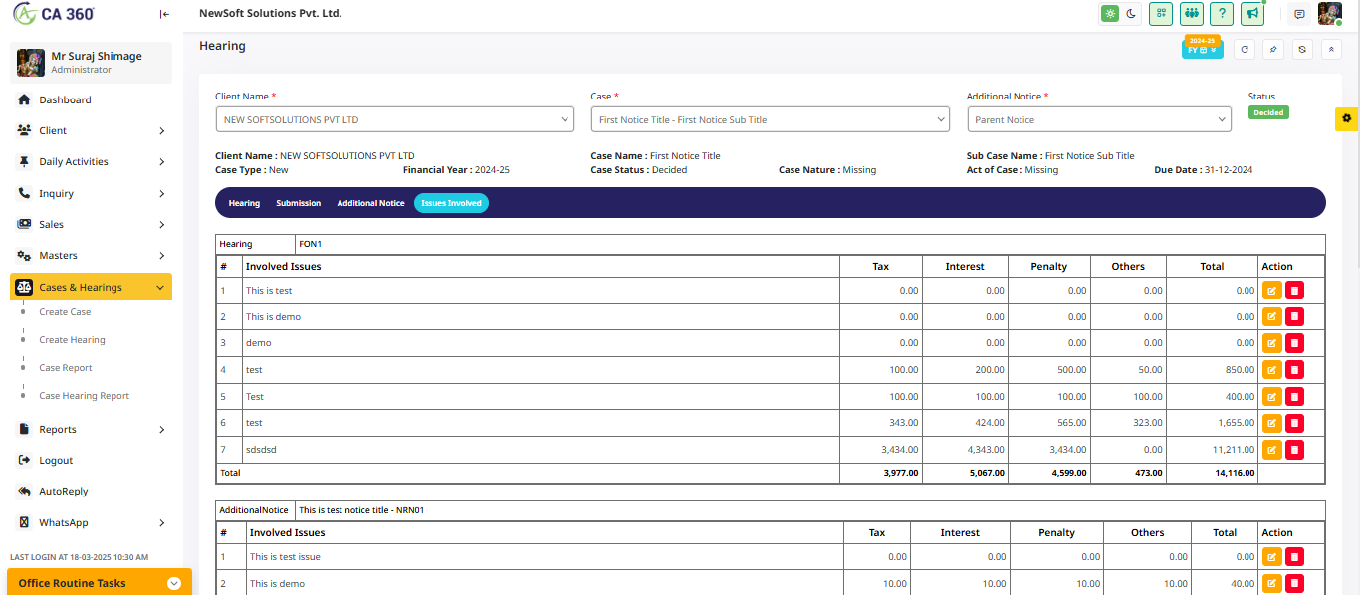Click the reload icon in Hearing header

pos(1244,49)
